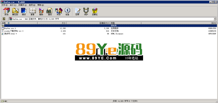Click the 保护 (Protect) shield icon
This screenshot has height=103, width=218.
tap(86, 11)
